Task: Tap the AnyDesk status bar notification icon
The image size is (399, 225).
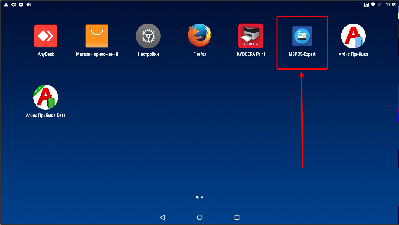Action: (29, 5)
